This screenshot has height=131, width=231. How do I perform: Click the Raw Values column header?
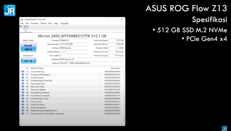(x=115, y=68)
